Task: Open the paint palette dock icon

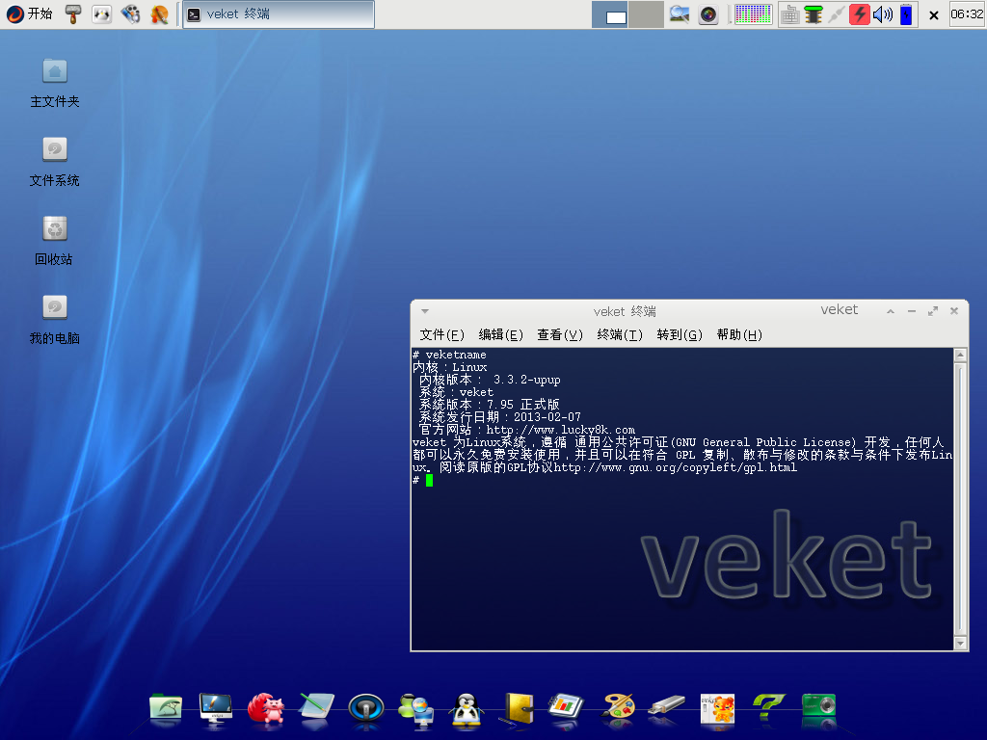Action: pos(618,708)
